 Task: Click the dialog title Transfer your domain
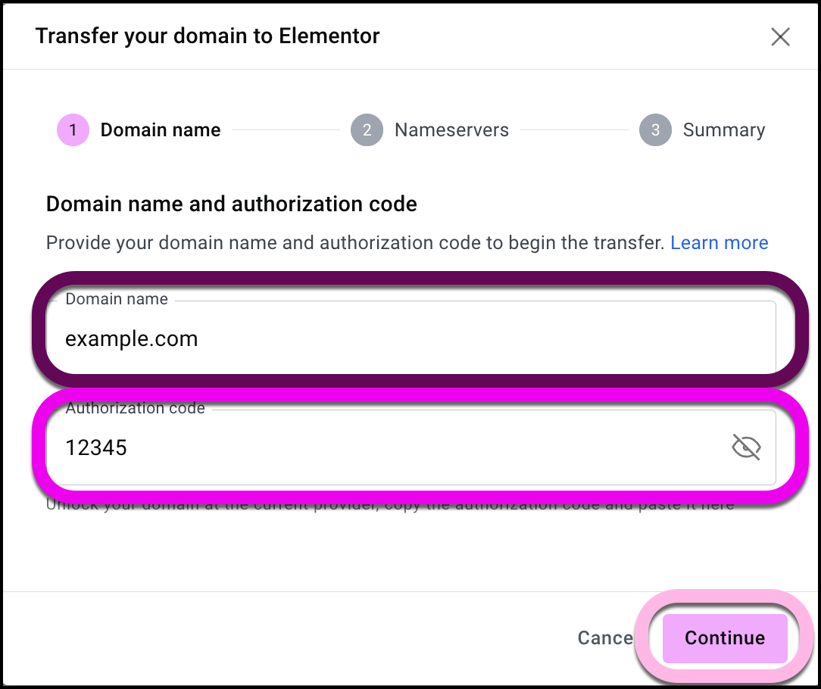(x=208, y=36)
